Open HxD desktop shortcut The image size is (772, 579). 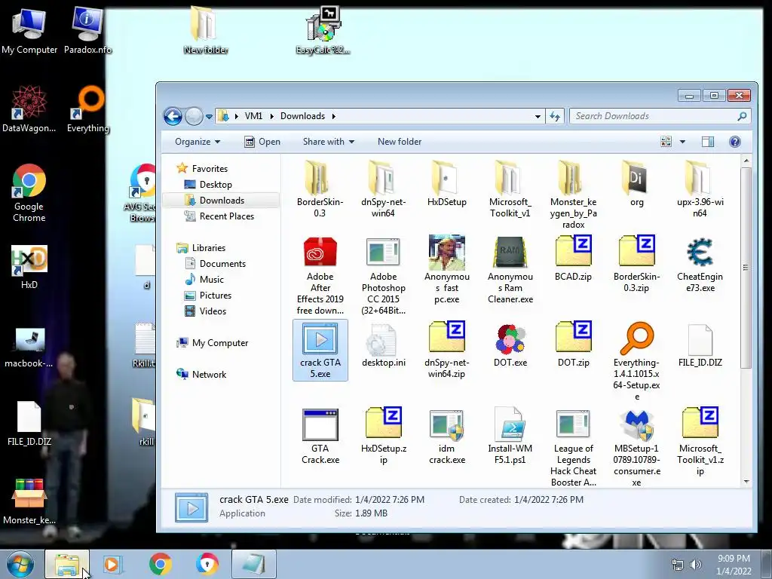[29, 268]
